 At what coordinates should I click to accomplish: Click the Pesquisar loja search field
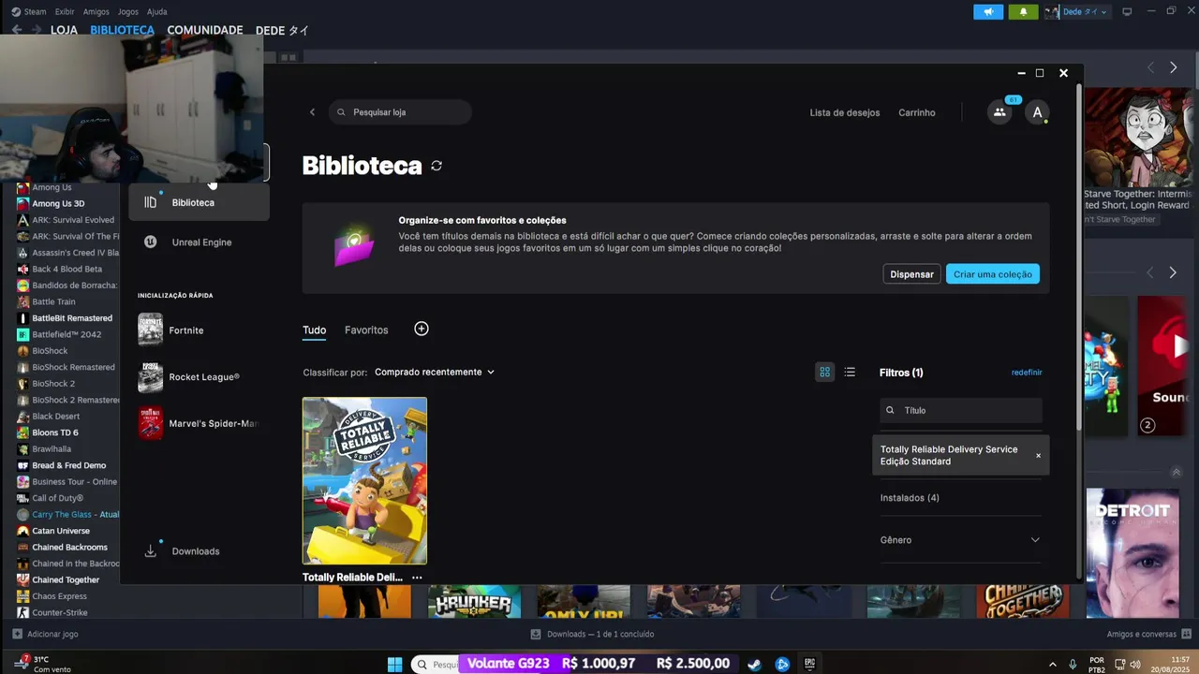coord(400,112)
